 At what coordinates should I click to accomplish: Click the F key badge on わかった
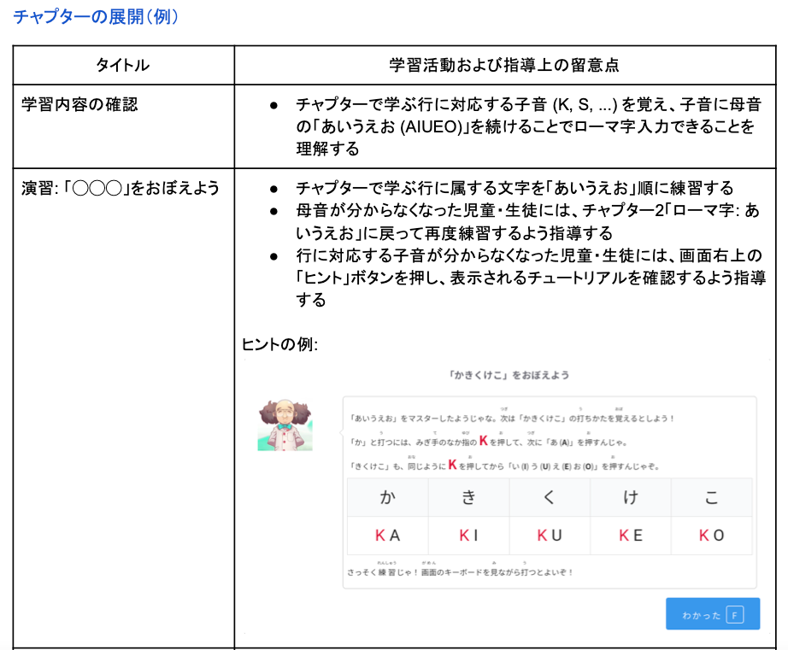[734, 615]
